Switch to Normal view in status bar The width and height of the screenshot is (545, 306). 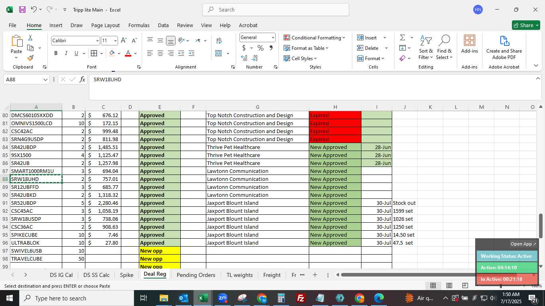433,285
